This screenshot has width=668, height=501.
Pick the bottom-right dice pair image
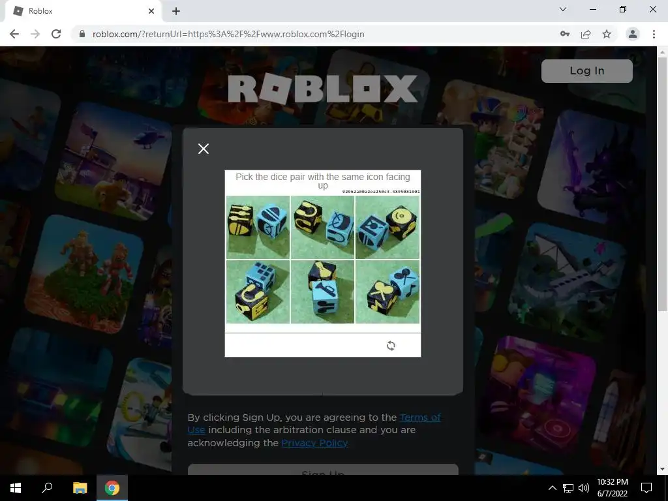(x=387, y=292)
